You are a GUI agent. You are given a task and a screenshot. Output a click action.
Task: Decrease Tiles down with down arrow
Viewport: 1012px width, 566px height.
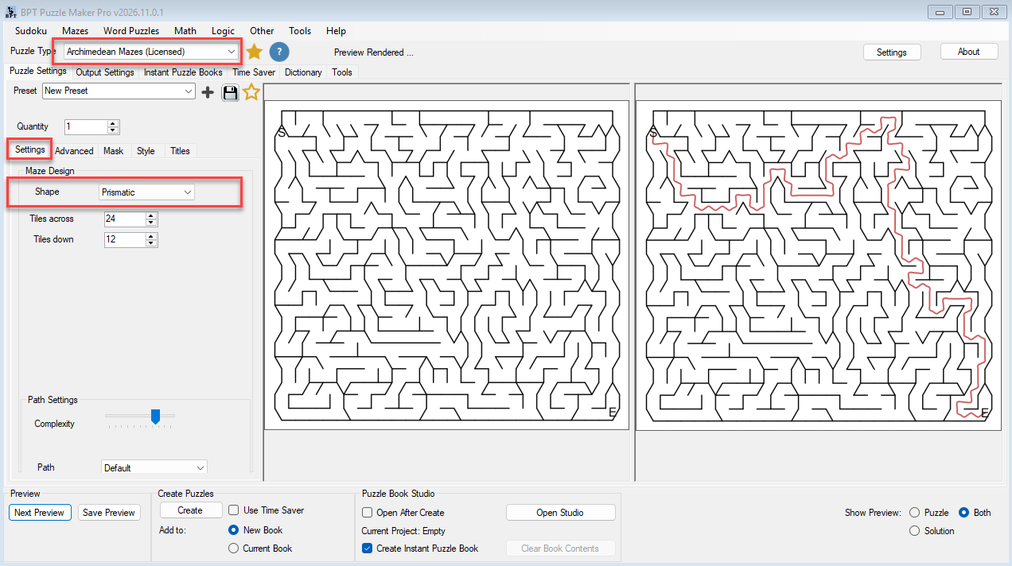click(151, 243)
